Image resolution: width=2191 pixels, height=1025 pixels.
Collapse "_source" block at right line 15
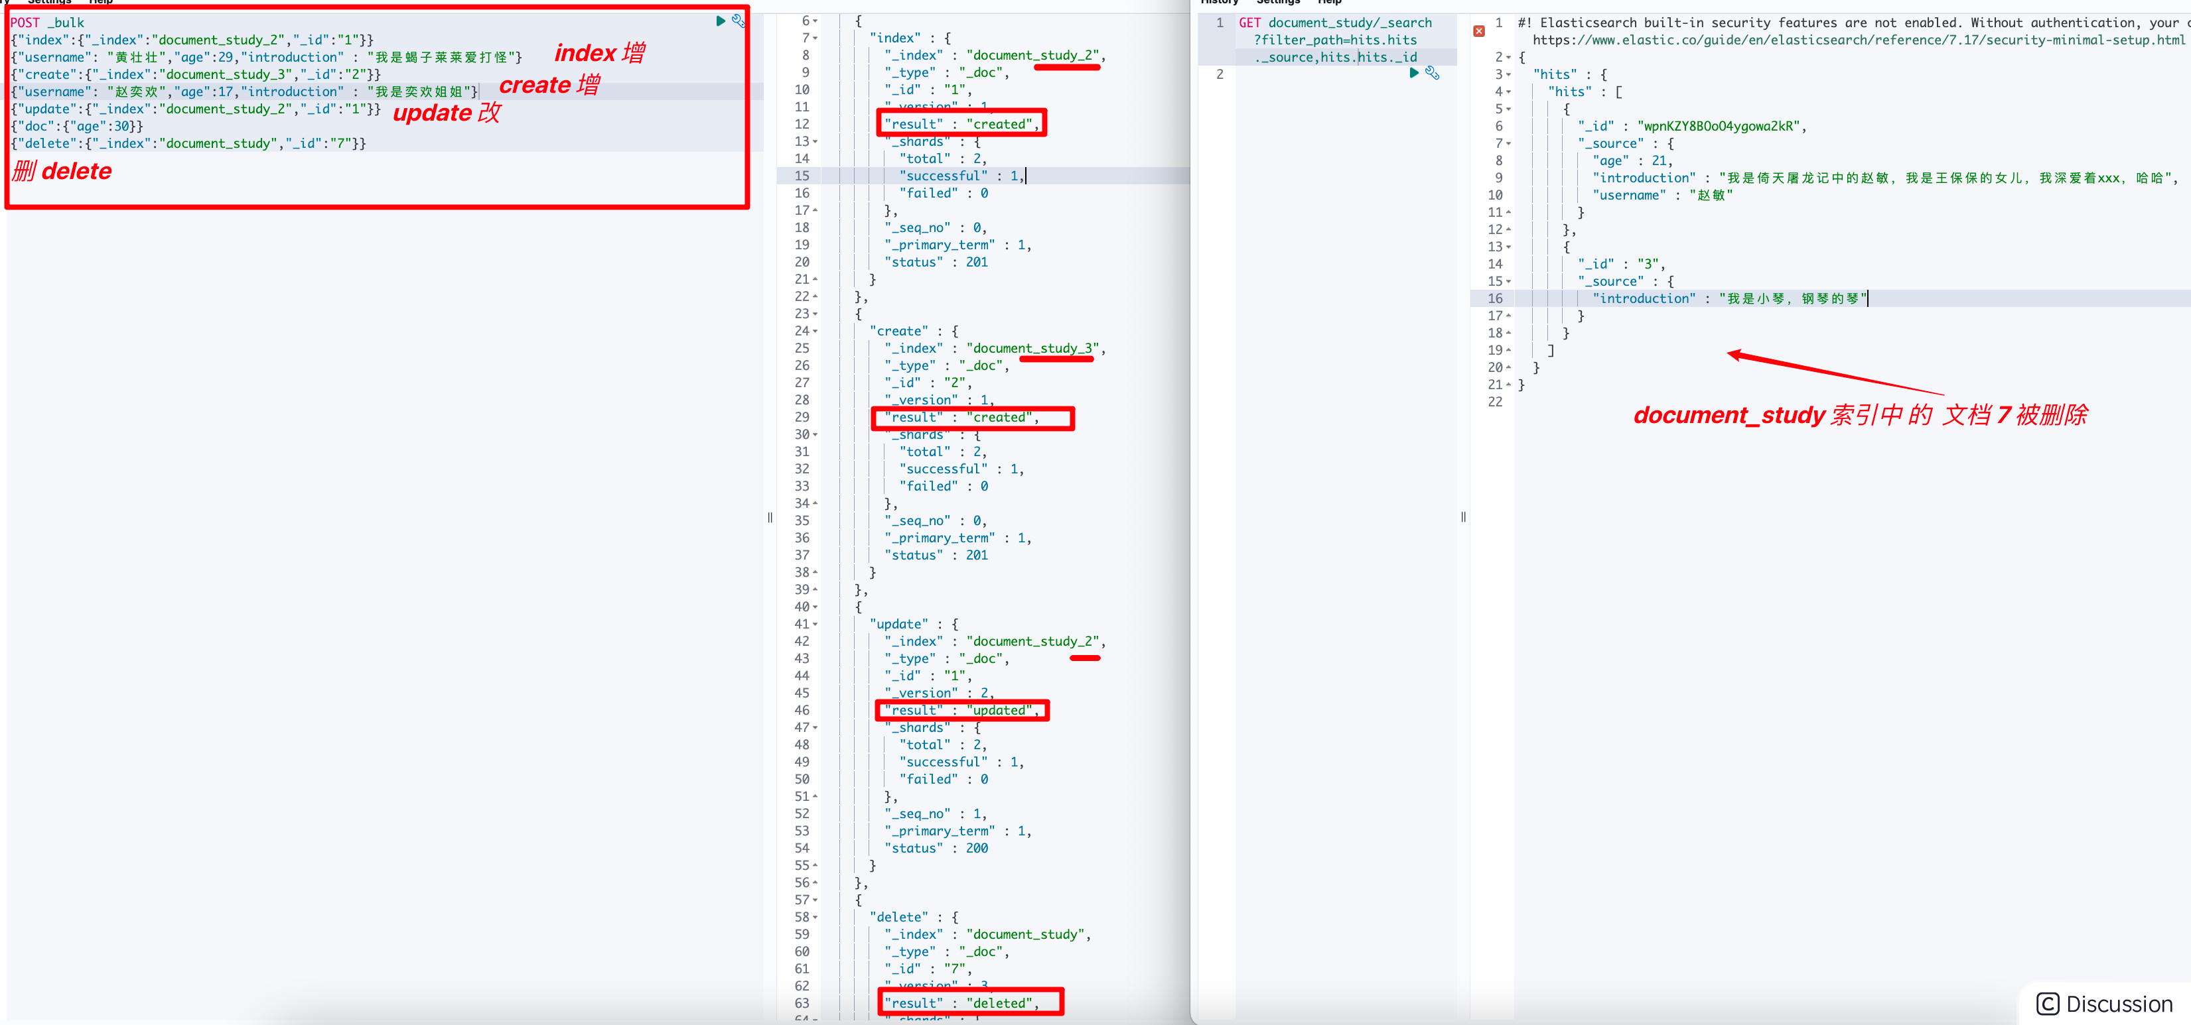click(1509, 281)
